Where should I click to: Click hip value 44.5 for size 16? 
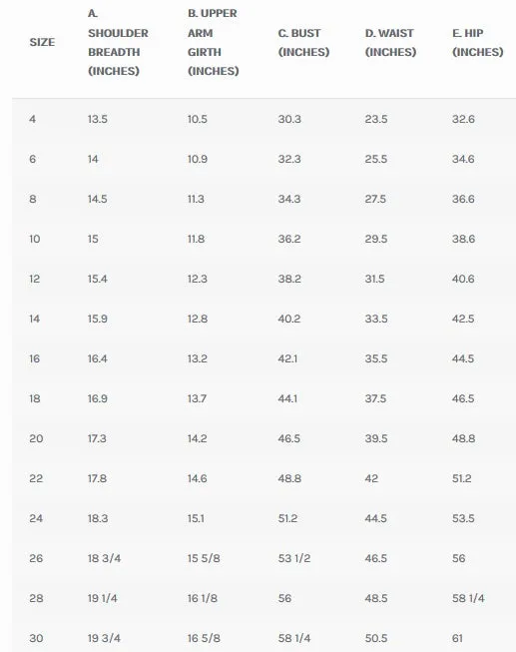[463, 358]
